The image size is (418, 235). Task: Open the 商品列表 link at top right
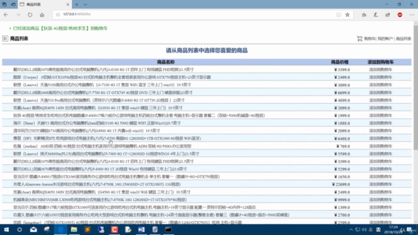tap(404, 39)
